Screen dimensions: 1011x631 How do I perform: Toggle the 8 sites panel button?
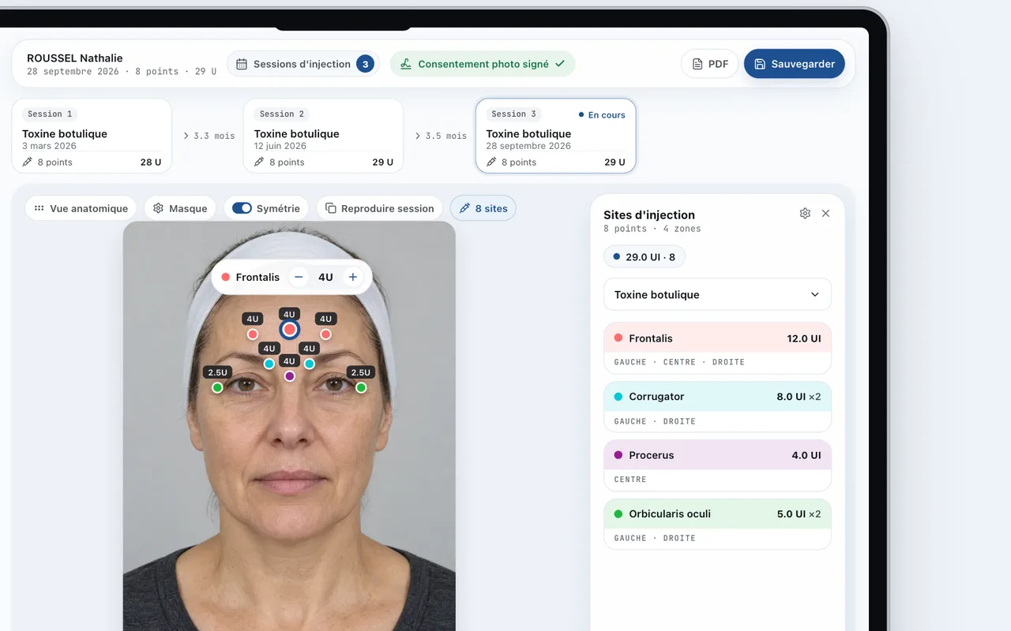(483, 208)
